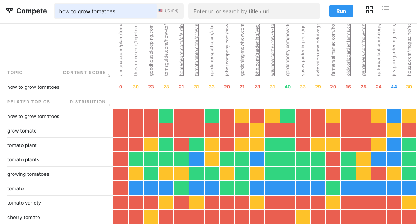417x224 pixels.
Task: Open US (EN) language selector
Action: click(x=168, y=11)
